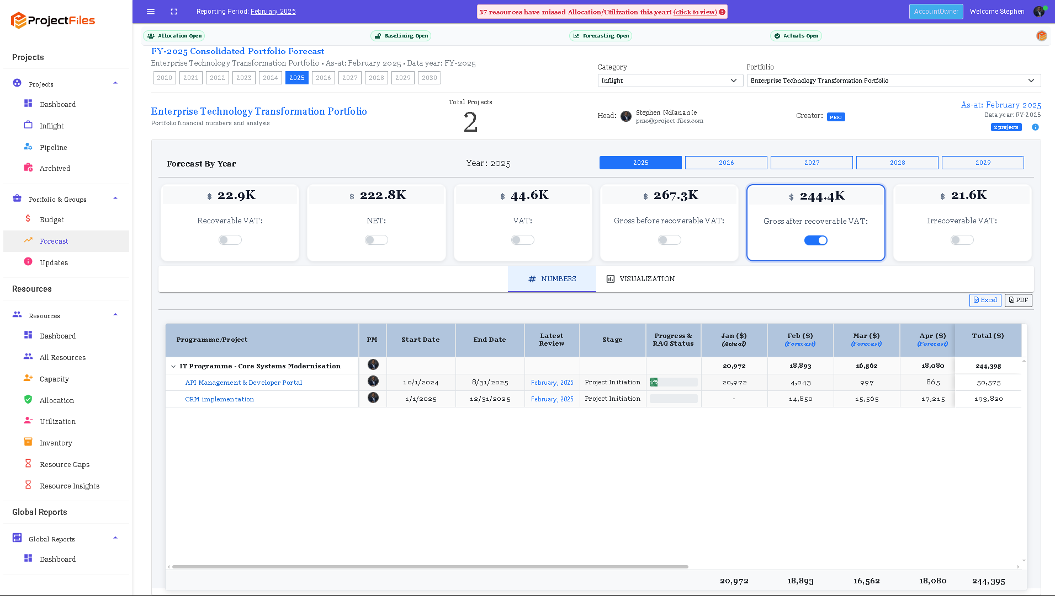Image resolution: width=1055 pixels, height=596 pixels.
Task: Open Inventory in Resources sidebar
Action: [56, 443]
